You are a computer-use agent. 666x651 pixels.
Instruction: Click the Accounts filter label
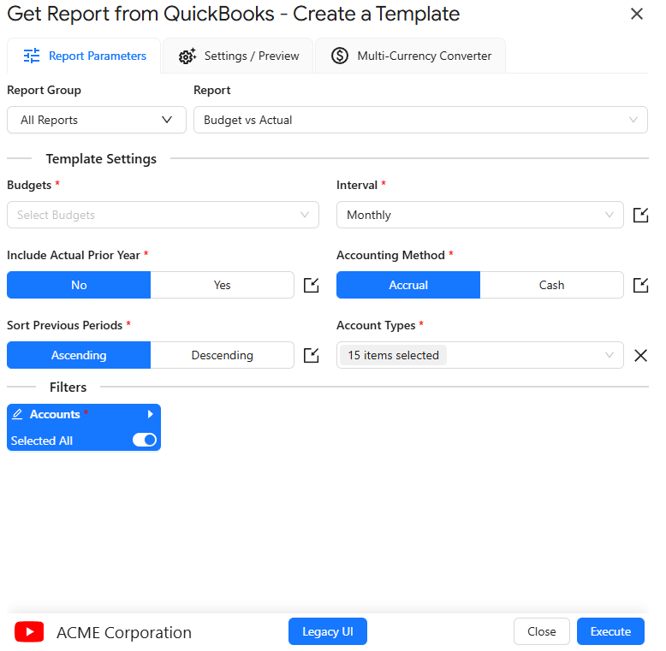click(55, 414)
